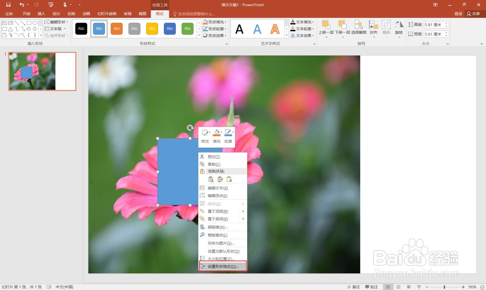Viewport: 486px width, 290px height.
Task: Choose 复制 copy in context menu
Action: [x=223, y=164]
